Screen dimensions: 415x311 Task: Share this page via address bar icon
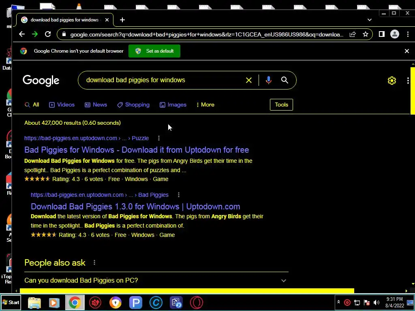[x=353, y=34]
